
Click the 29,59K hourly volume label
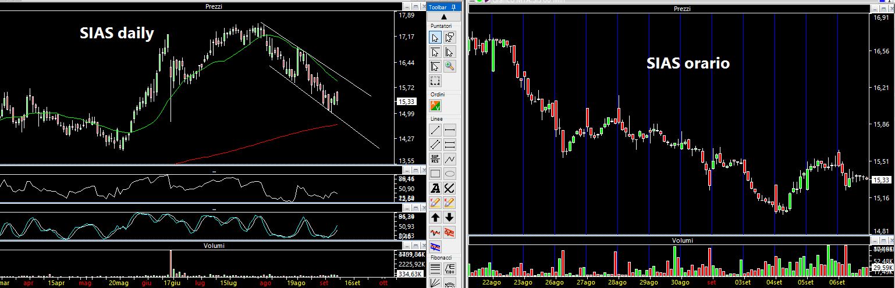[x=883, y=269]
